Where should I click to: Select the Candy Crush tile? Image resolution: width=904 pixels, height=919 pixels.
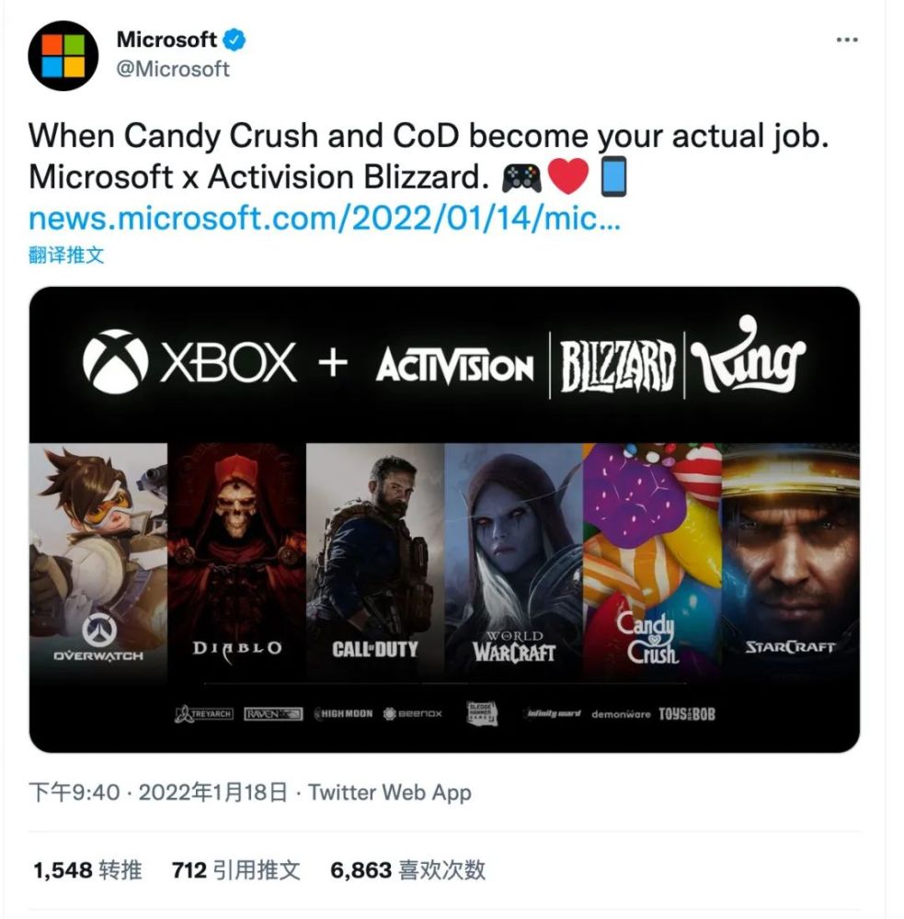point(652,562)
